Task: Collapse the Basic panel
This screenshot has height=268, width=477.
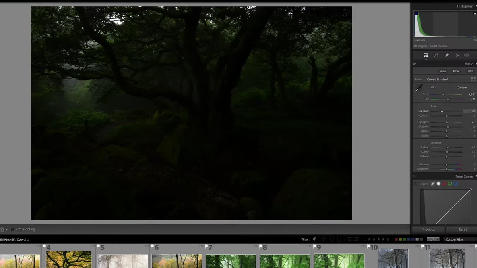Action: click(x=476, y=64)
